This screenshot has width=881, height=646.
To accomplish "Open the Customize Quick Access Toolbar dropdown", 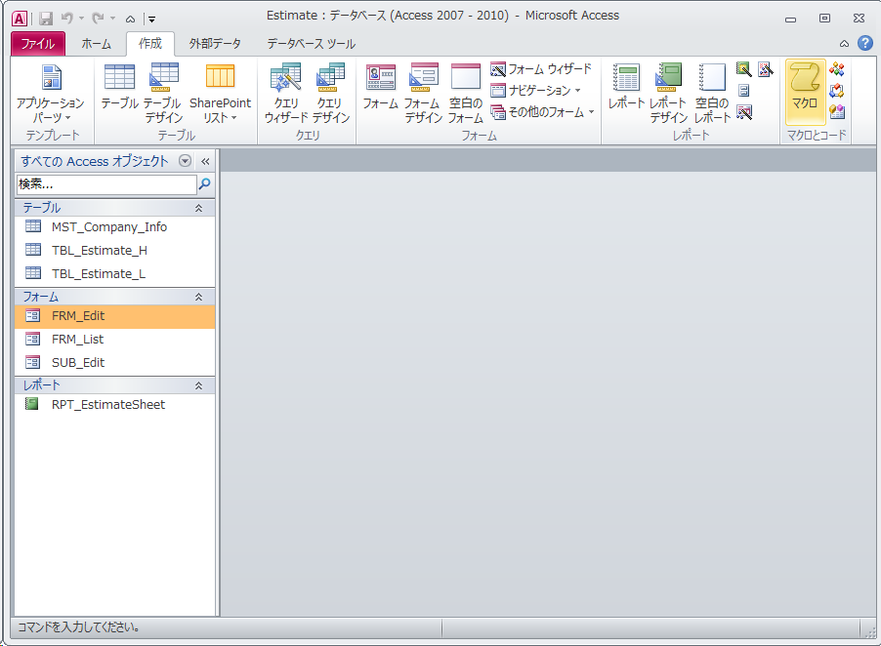I will point(151,20).
